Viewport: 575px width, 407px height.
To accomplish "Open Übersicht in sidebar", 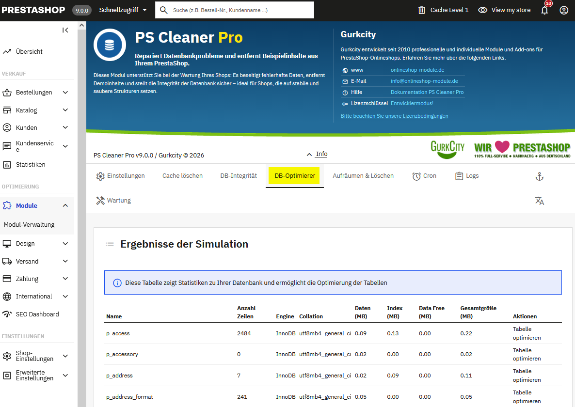I will tap(29, 52).
